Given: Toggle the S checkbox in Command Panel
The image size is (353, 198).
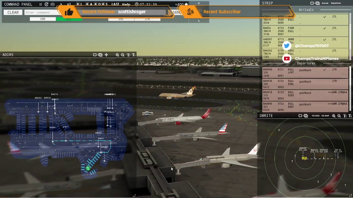Looking at the screenshot, I should pyautogui.click(x=103, y=4).
